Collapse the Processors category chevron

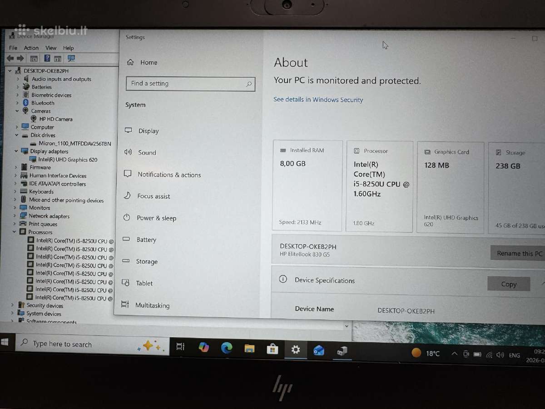14,232
